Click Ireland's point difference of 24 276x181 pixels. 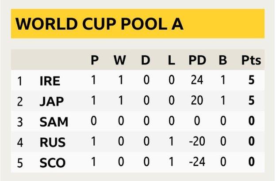point(196,81)
